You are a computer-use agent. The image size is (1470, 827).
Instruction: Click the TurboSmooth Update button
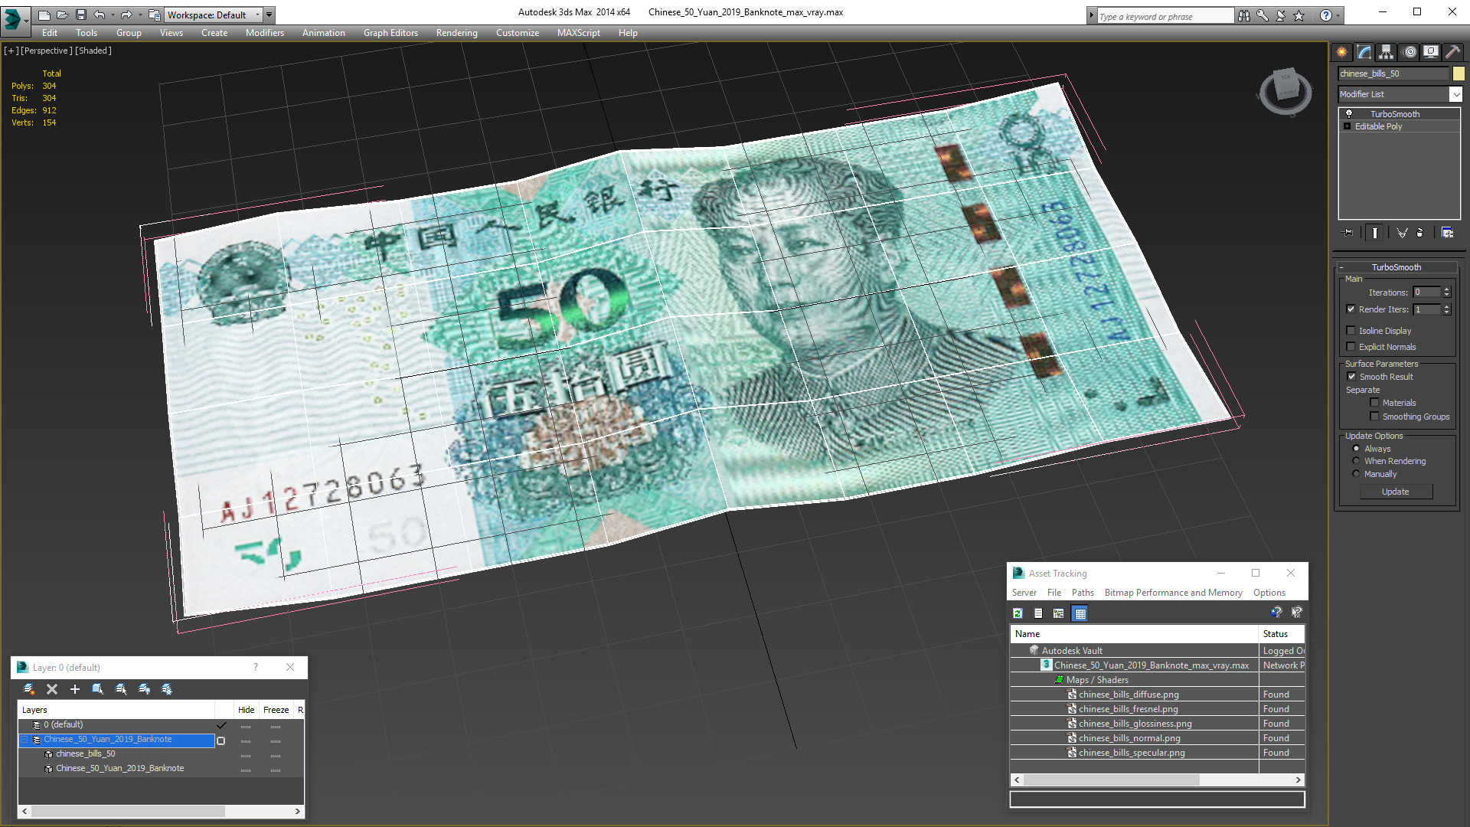click(1396, 492)
